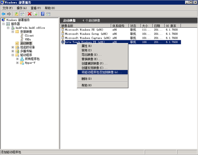The image size is (198, 155).
Task: Click the Up one level folder icon
Action: pos(16,14)
